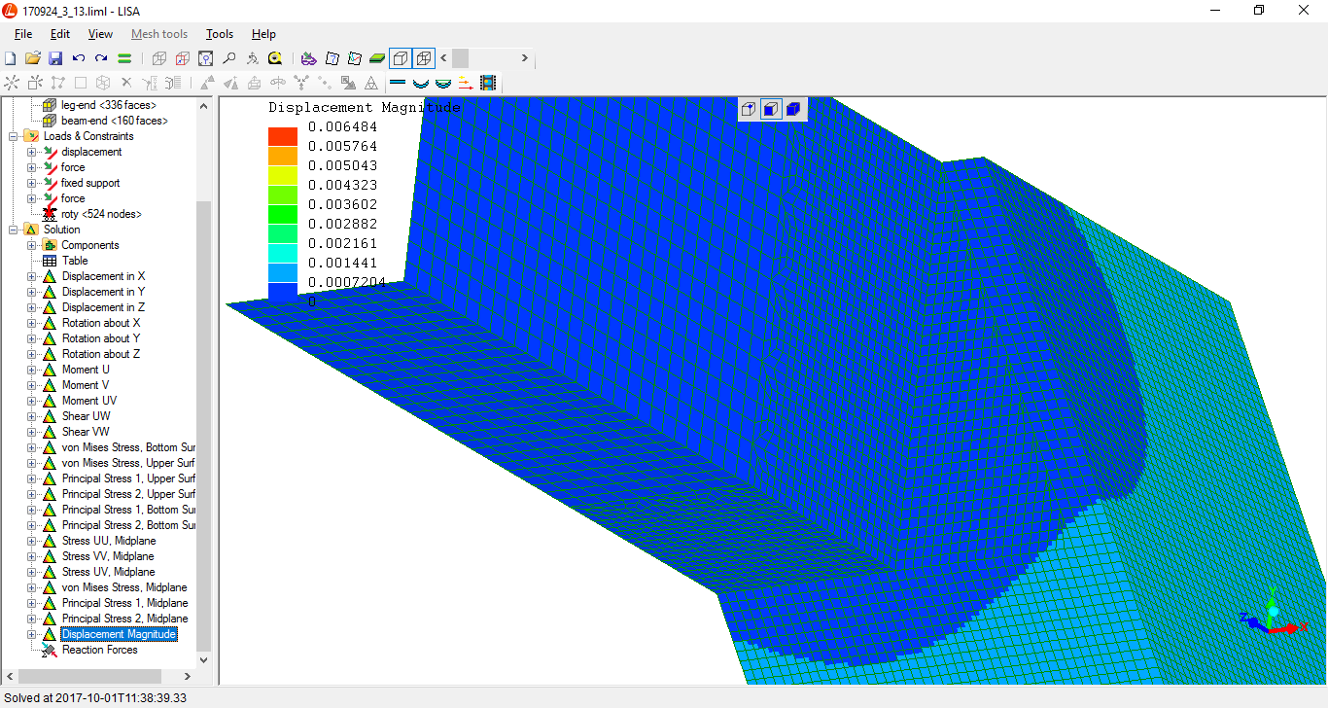Screen dimensions: 1328x708
Task: Select von Mises Stress, Midplane result
Action: point(123,587)
